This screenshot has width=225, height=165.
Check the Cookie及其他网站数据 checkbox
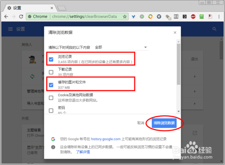click(x=51, y=98)
